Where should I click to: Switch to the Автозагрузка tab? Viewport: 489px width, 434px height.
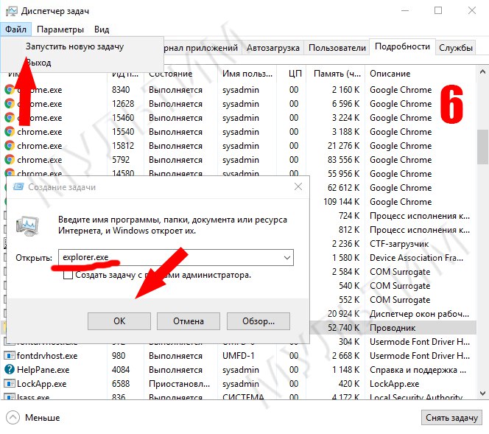coord(273,48)
